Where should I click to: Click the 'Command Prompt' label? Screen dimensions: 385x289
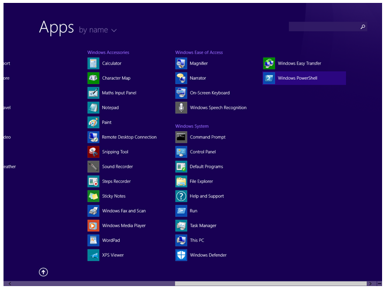click(x=208, y=137)
